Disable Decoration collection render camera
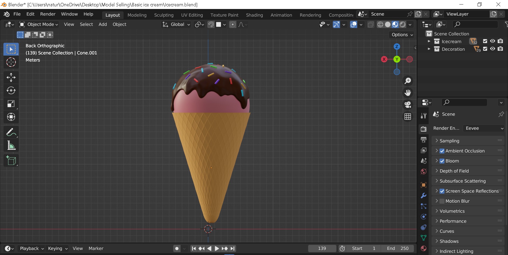The height and width of the screenshot is (255, 508). (x=500, y=49)
